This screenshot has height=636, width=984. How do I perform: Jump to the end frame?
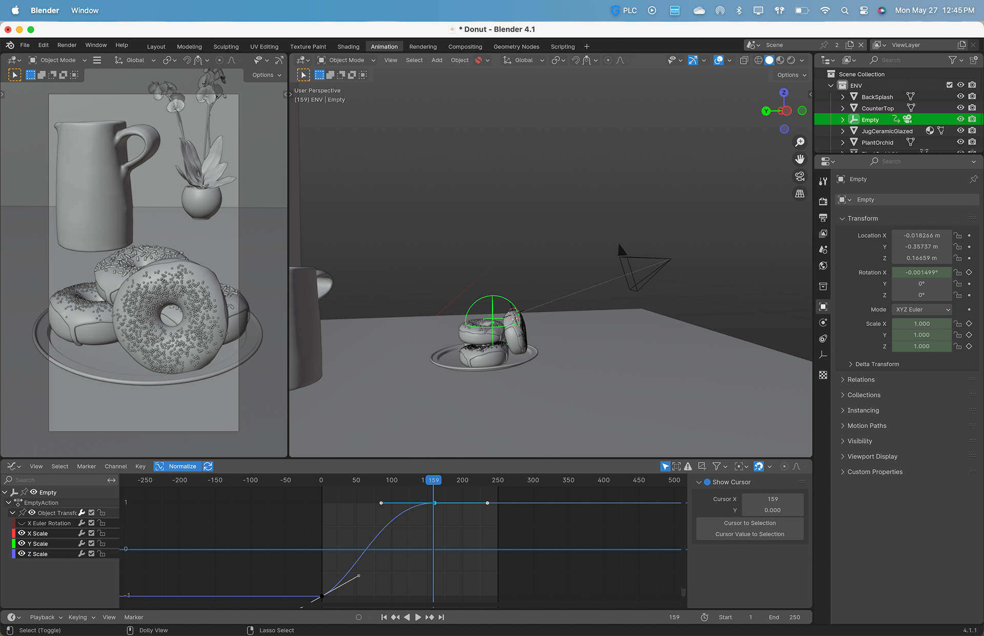click(441, 617)
